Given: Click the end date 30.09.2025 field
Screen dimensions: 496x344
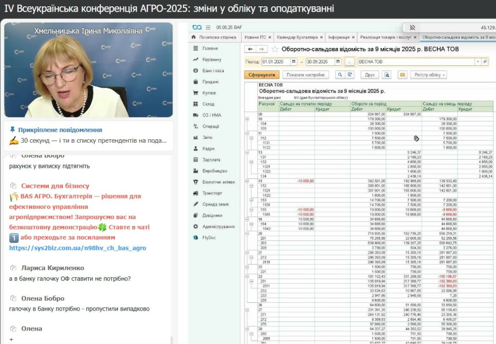Looking at the screenshot, I should (320, 62).
